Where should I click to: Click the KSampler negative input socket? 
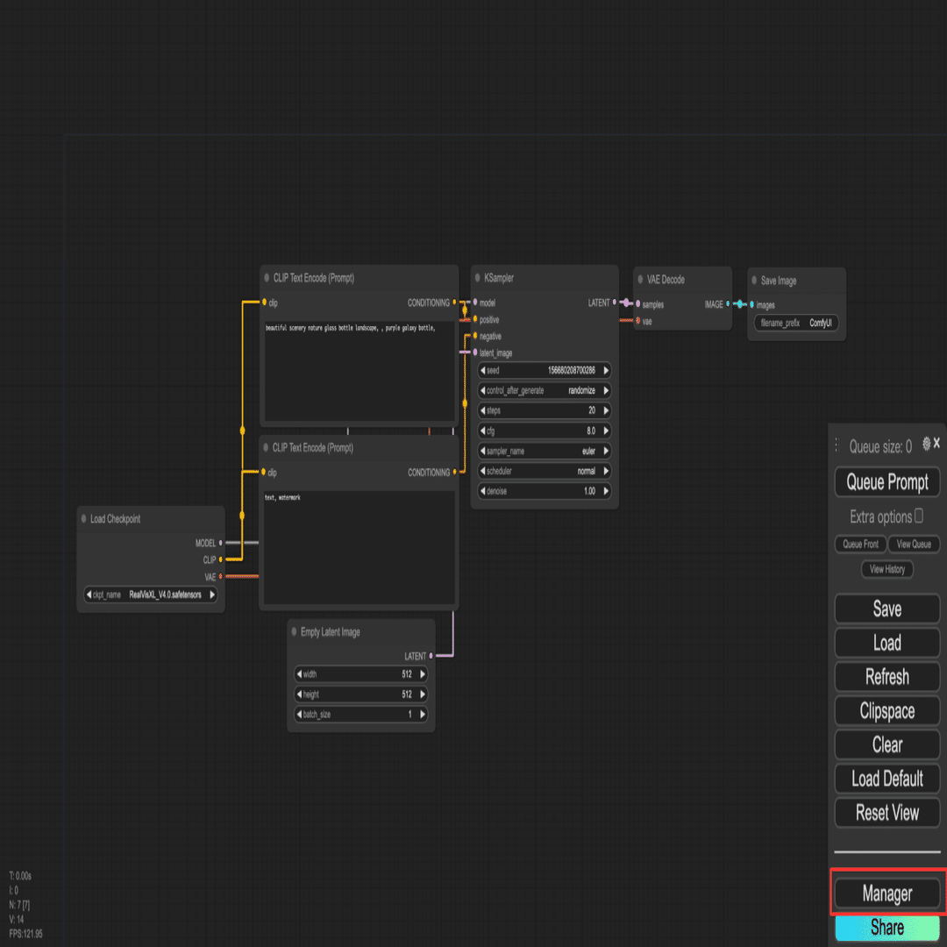coord(475,336)
